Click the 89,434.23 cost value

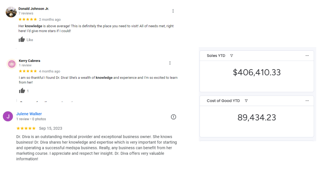[256, 118]
